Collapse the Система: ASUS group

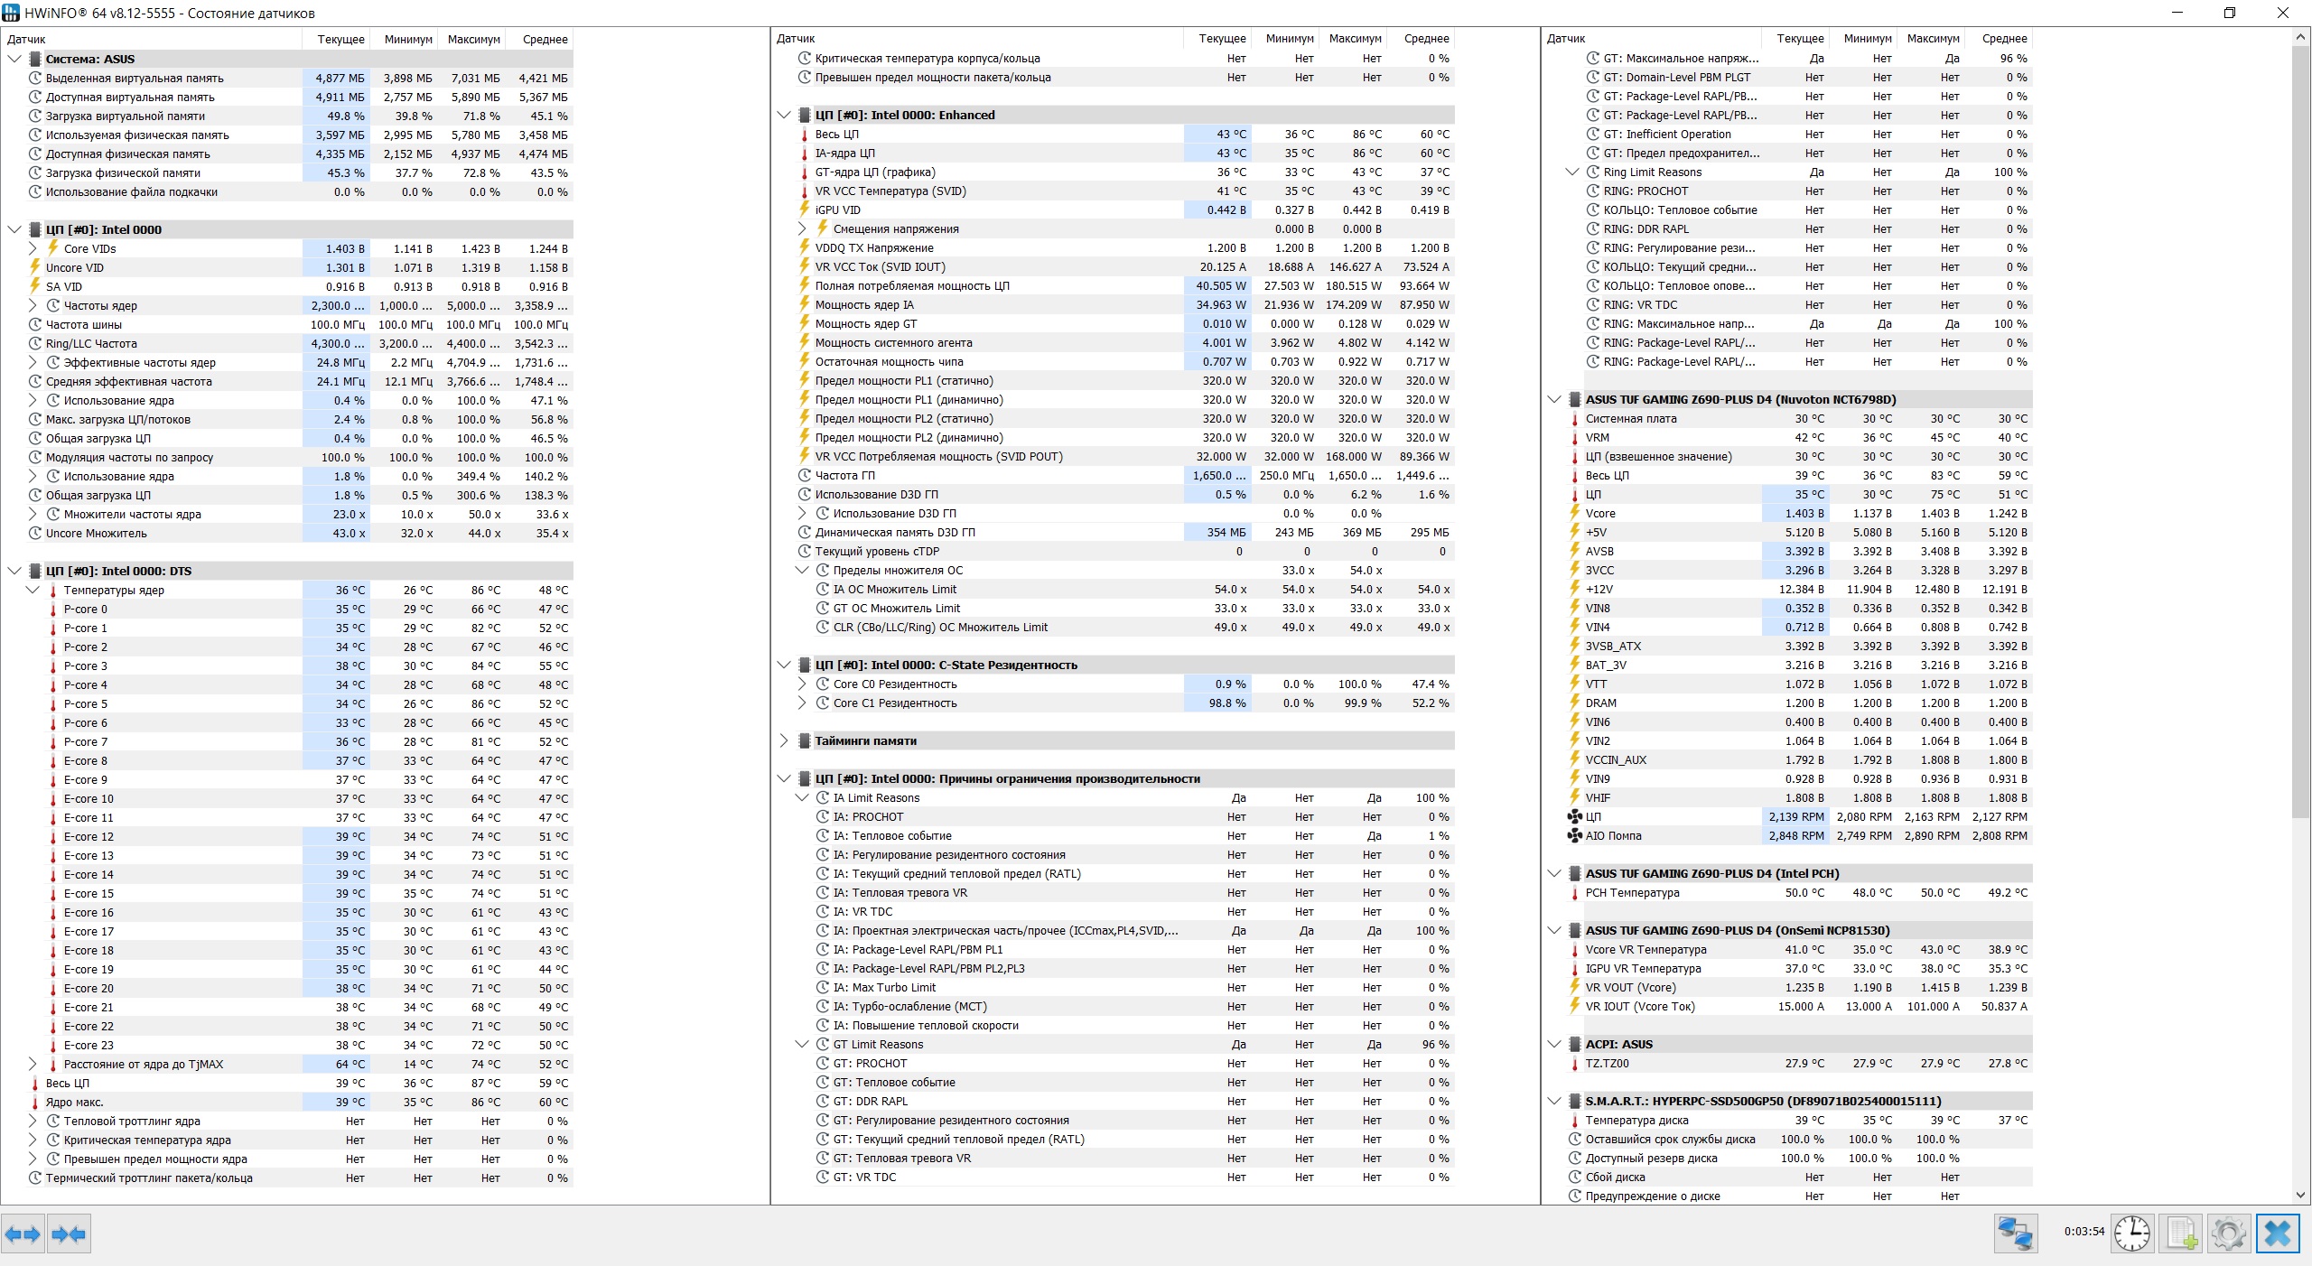click(14, 59)
